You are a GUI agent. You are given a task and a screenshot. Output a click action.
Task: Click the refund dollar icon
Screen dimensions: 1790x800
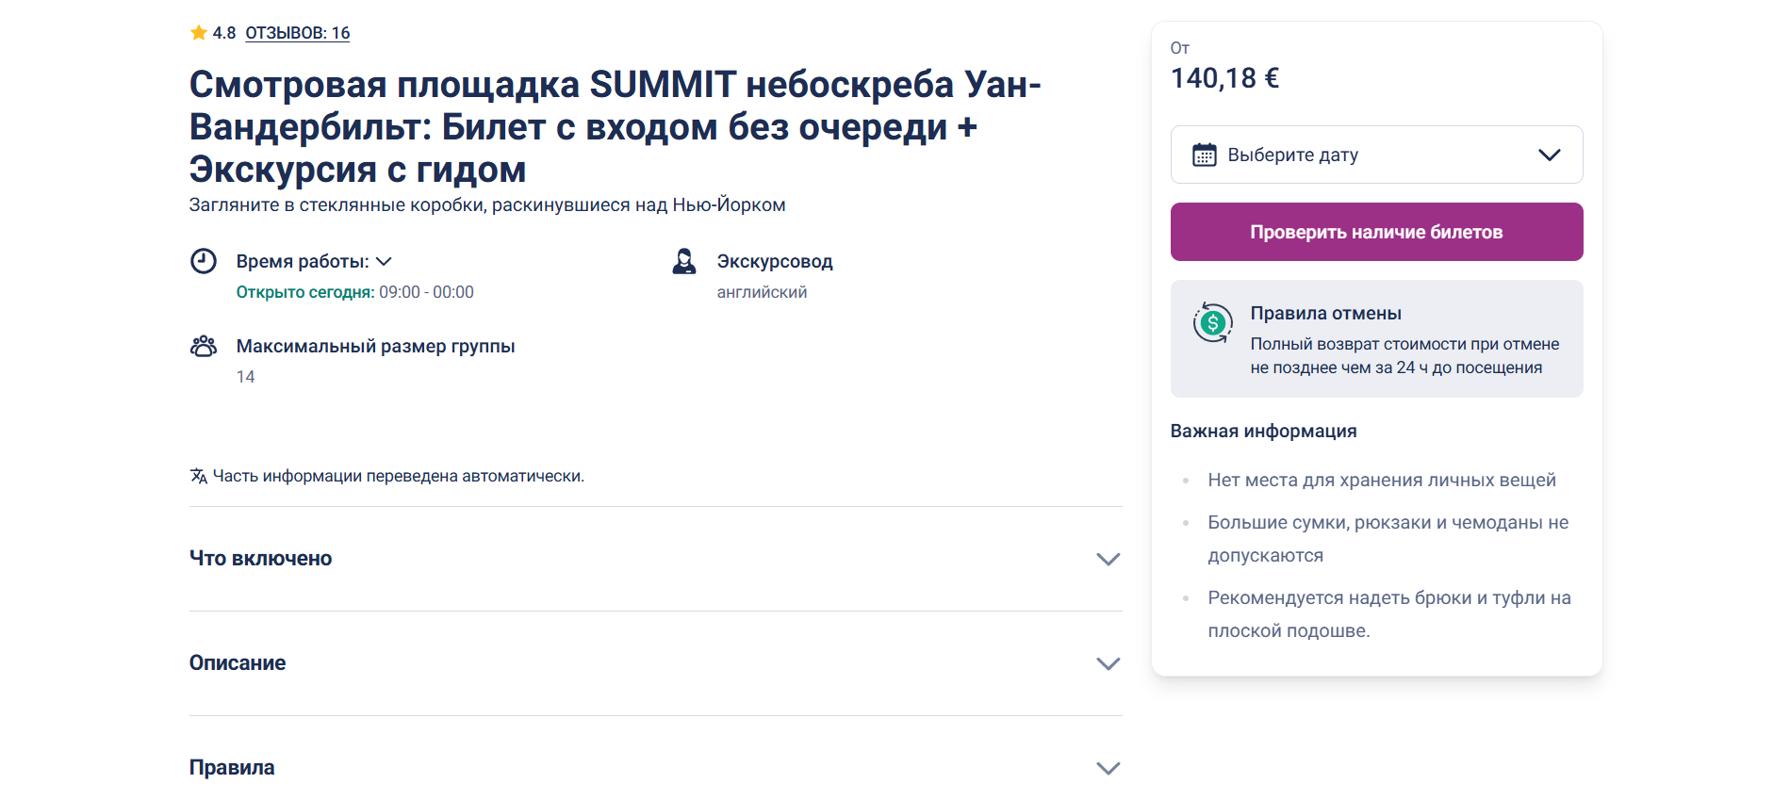[x=1212, y=323]
